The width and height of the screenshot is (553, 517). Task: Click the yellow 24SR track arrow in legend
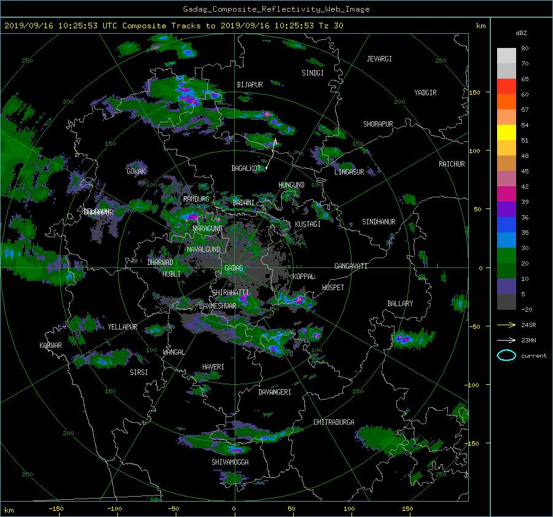tap(506, 325)
